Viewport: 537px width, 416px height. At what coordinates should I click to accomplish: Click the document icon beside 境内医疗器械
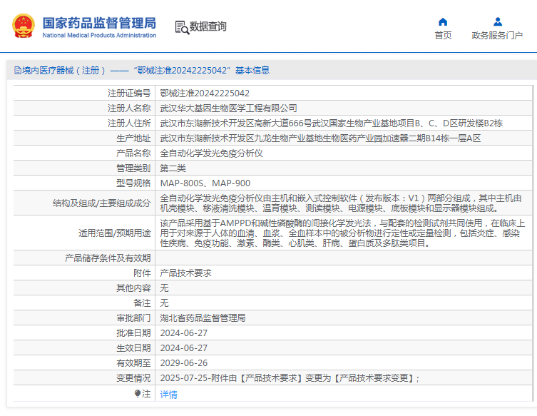[x=18, y=71]
